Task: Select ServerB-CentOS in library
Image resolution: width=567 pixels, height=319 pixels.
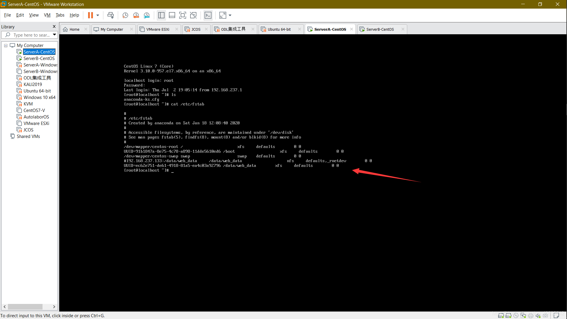Action: coord(39,58)
